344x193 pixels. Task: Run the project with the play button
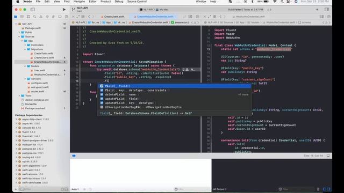pyautogui.click(x=64, y=10)
